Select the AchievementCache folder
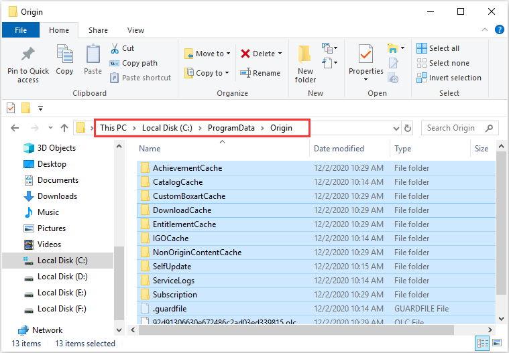The height and width of the screenshot is (353, 509). coord(316,168)
